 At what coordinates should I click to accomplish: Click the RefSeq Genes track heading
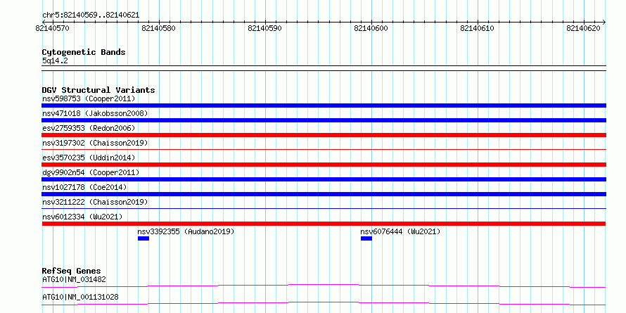click(71, 271)
